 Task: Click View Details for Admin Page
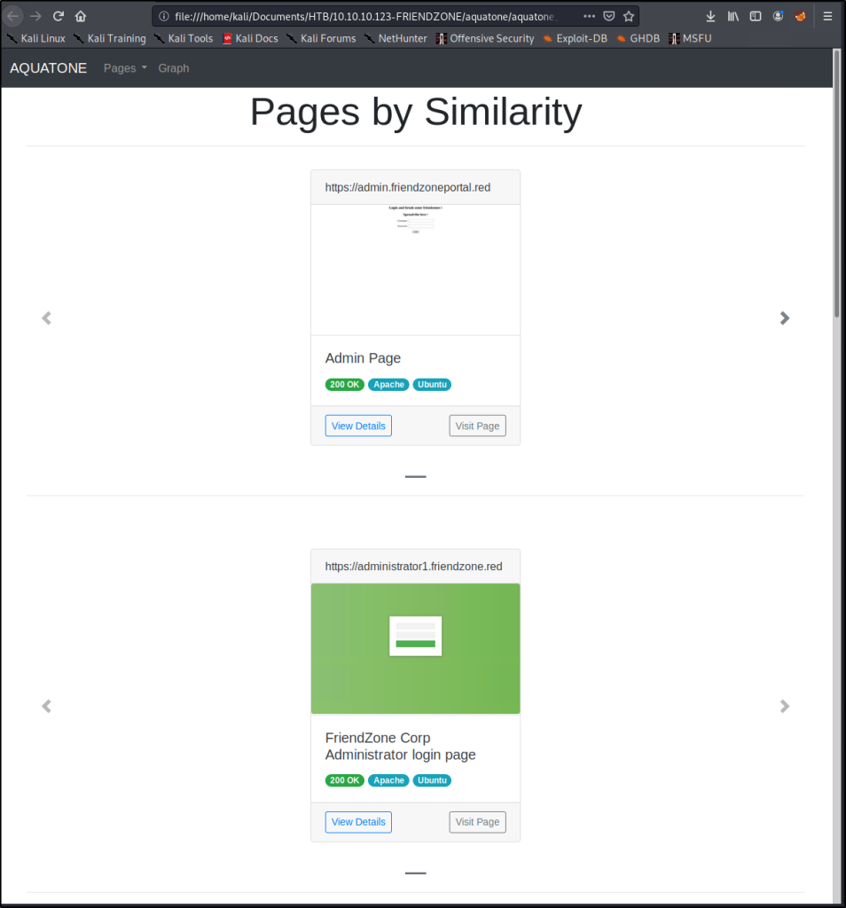point(358,426)
